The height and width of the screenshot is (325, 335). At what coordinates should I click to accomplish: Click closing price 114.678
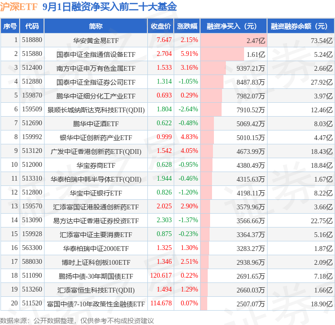point(161,303)
